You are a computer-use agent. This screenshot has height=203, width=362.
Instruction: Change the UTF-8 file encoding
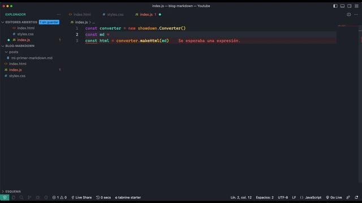[283, 197]
